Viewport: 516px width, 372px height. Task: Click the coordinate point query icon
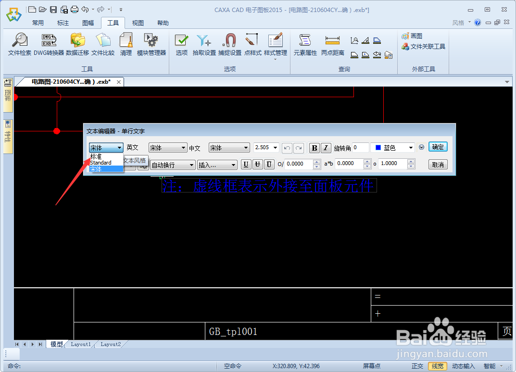click(x=354, y=40)
